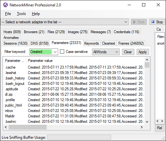166x141 pixels.
Task: Click the Start sniffing button
Action: [139, 22]
